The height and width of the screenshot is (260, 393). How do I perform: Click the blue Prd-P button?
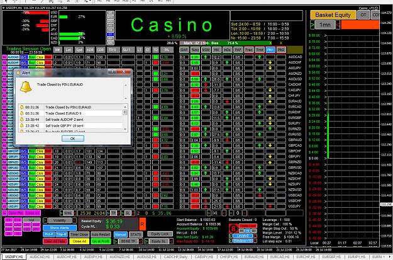48,234
